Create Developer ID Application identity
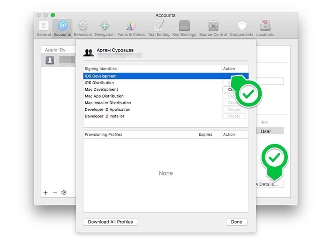 click(x=234, y=110)
